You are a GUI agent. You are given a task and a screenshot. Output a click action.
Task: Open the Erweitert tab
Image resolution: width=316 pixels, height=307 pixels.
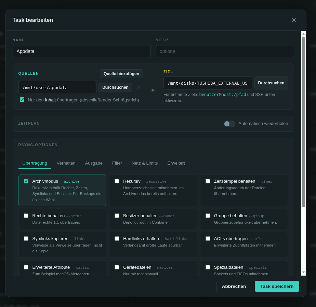(x=176, y=163)
